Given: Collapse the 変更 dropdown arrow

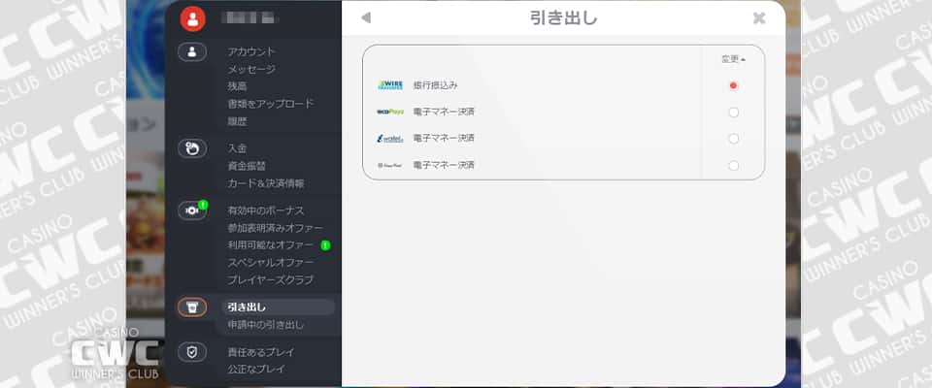Looking at the screenshot, I should 744,59.
